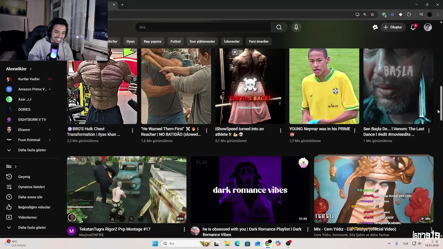Open the notifications bell
This screenshot has width=443, height=249.
(x=413, y=27)
